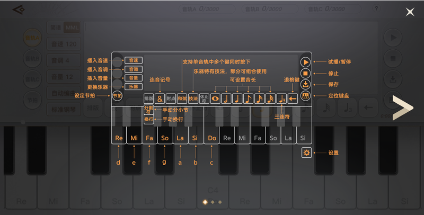The image size is (424, 215).
Task: Click the 音速 insert tempo button
Action: [134, 60]
